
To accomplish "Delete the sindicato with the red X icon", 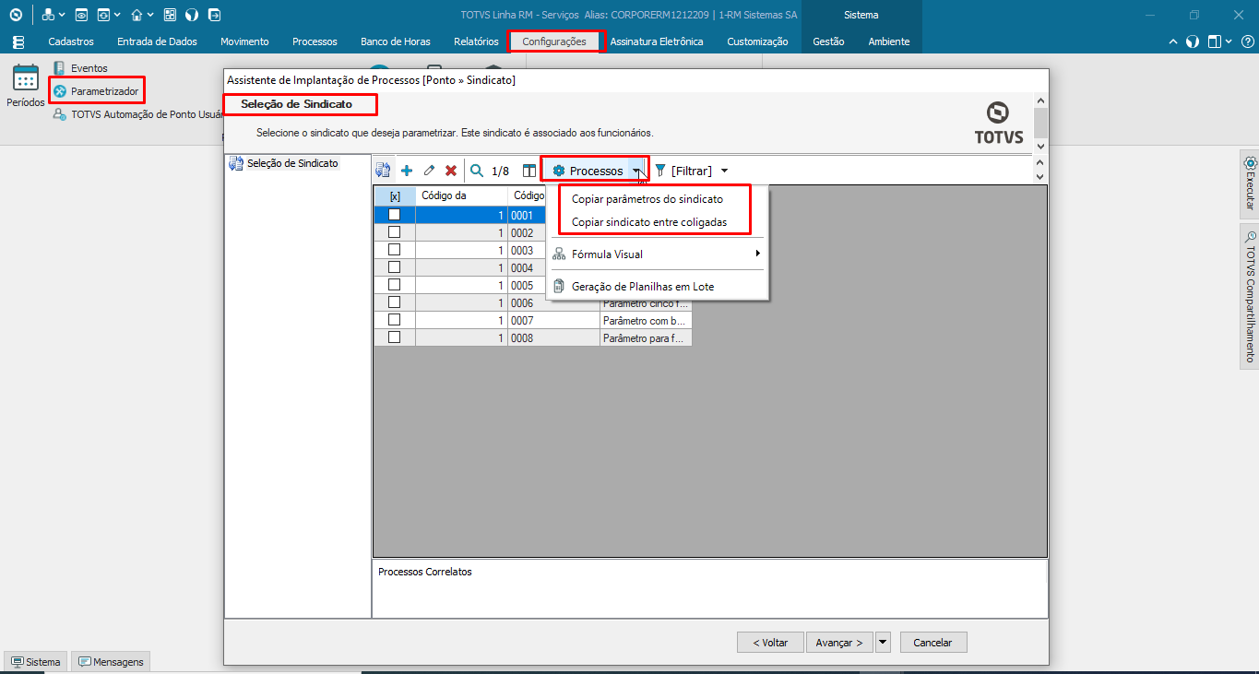I will point(451,171).
